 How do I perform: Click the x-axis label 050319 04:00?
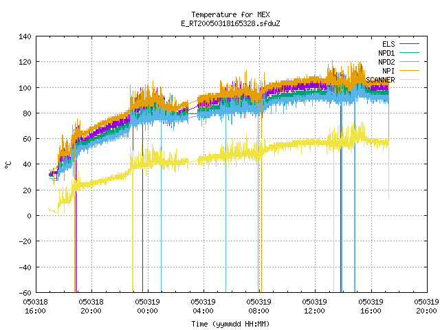(x=203, y=307)
